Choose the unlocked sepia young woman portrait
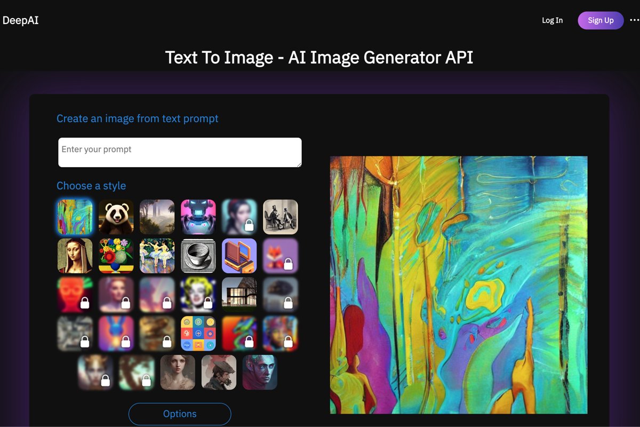 178,373
